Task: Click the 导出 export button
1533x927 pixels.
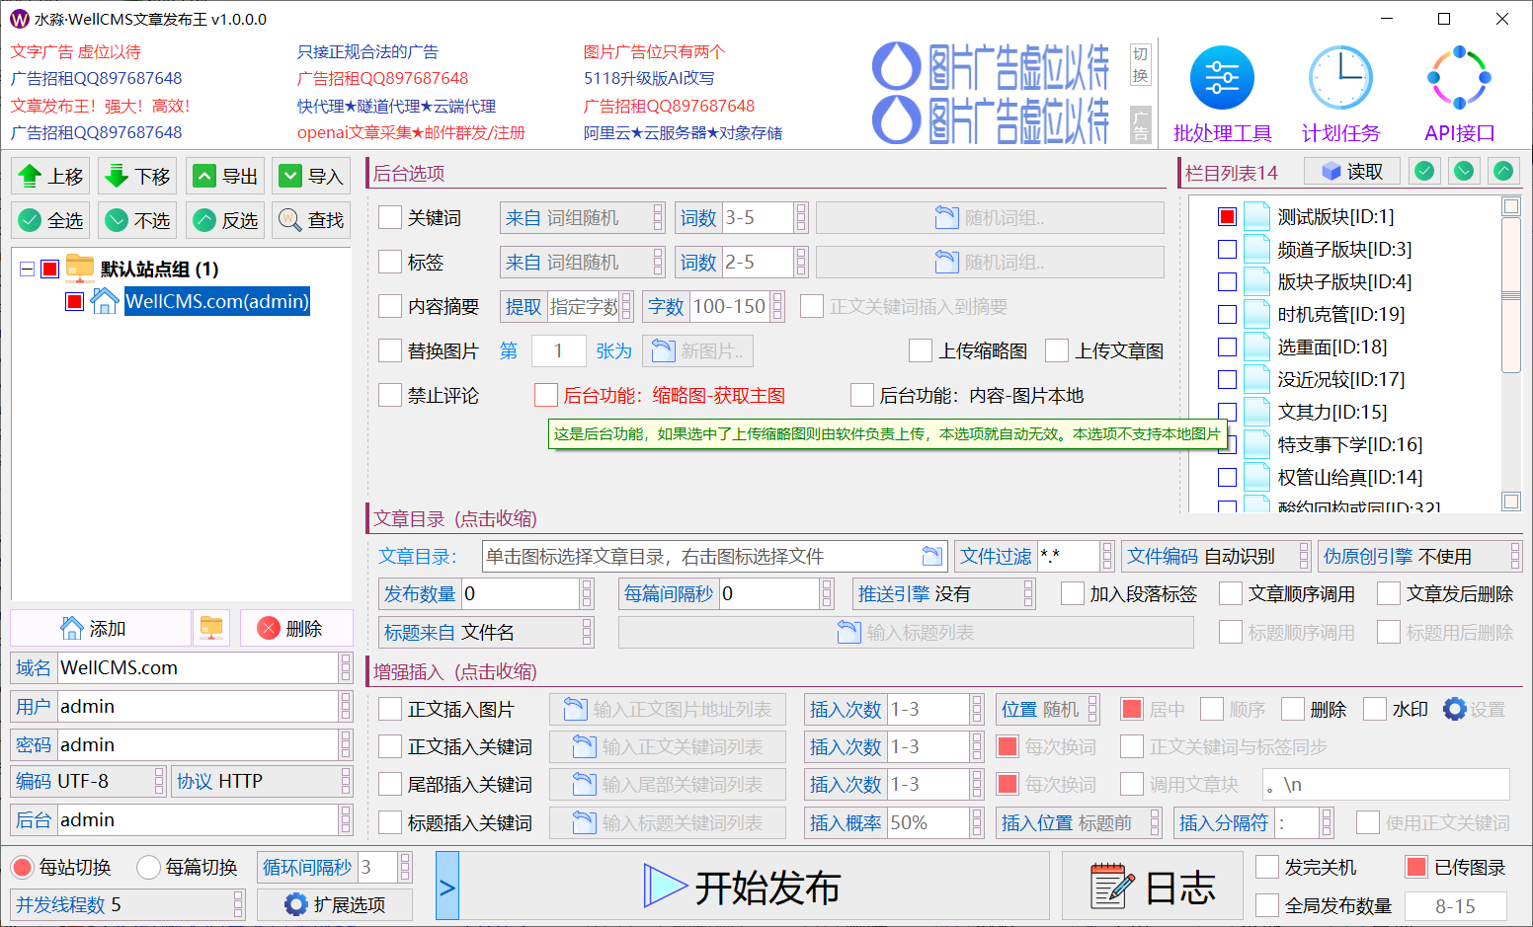Action: tap(224, 177)
